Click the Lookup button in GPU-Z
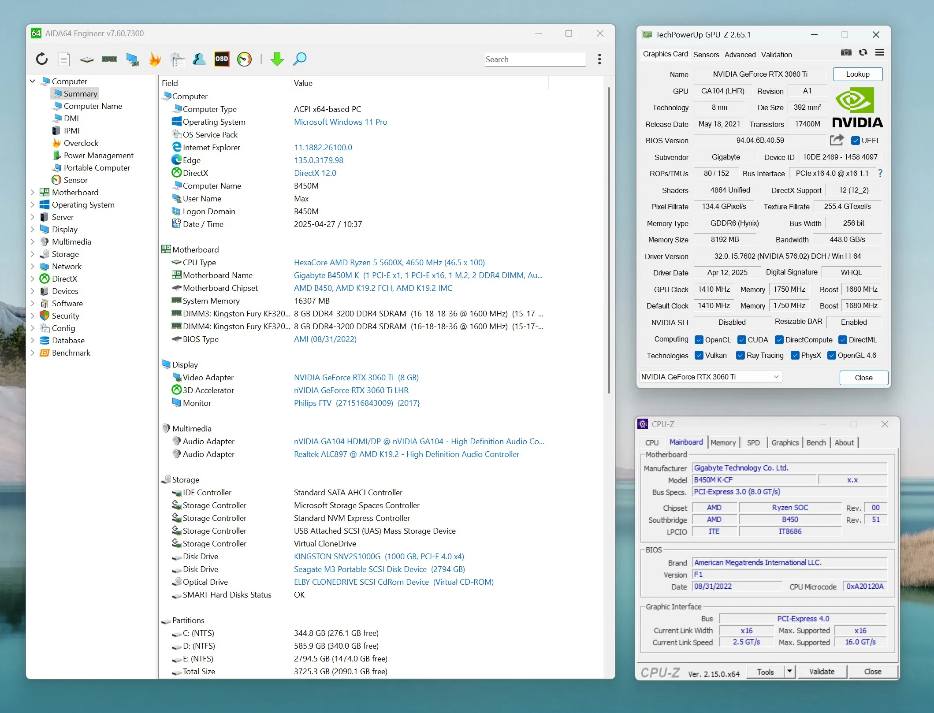 click(858, 74)
